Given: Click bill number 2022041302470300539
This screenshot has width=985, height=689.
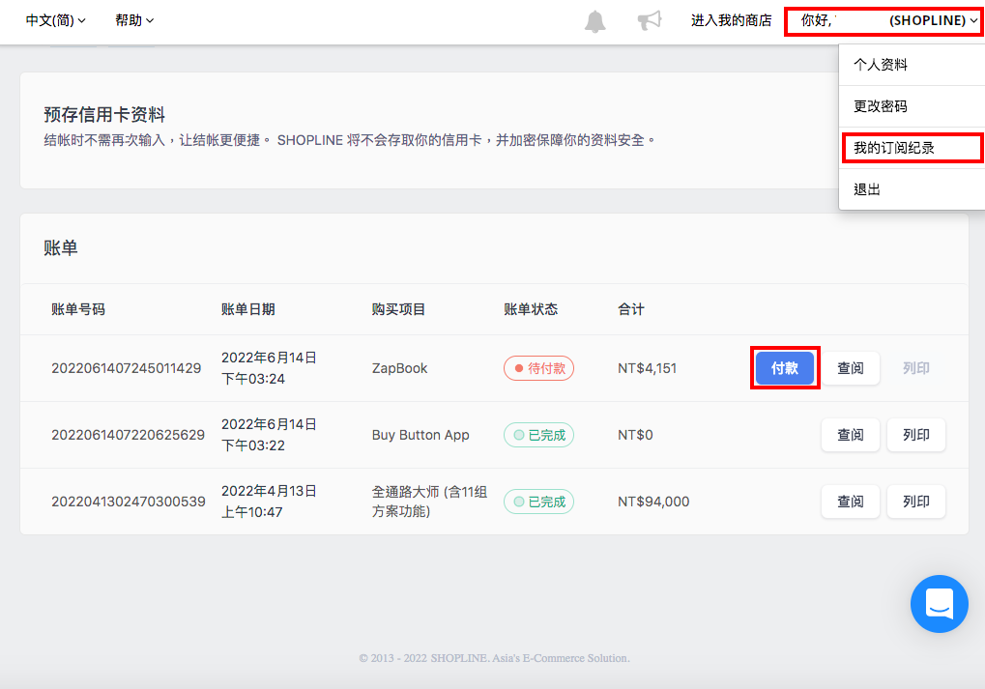Looking at the screenshot, I should pos(129,502).
